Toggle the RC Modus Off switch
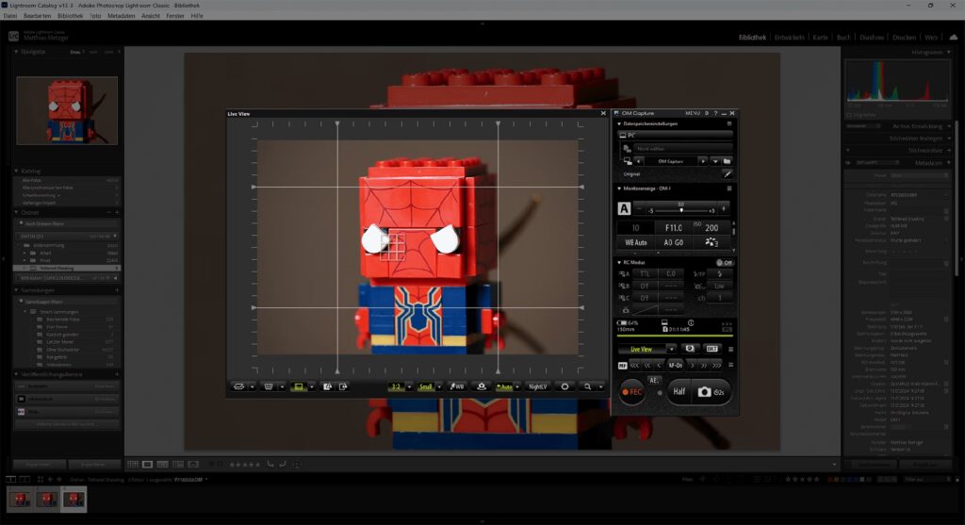 coord(724,262)
